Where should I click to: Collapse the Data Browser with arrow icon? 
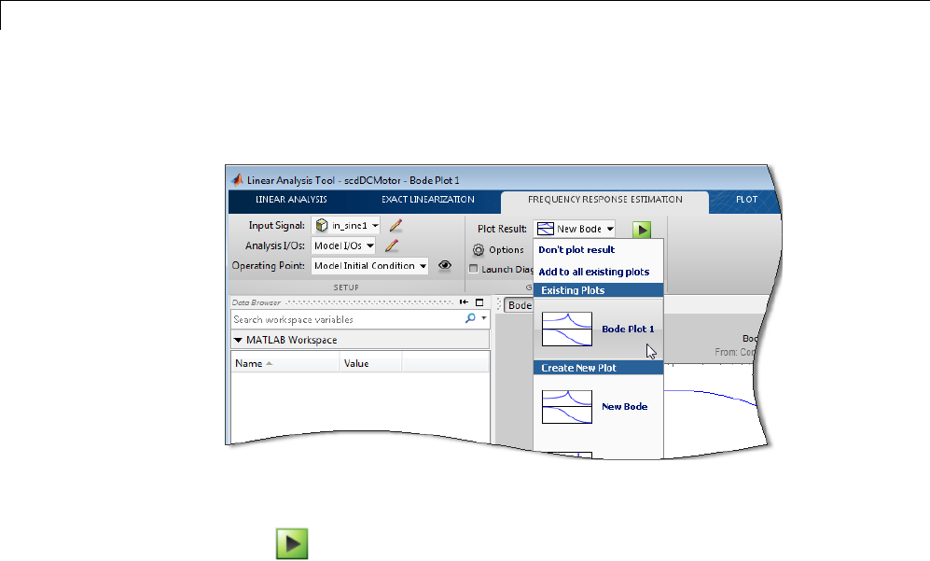tap(464, 302)
